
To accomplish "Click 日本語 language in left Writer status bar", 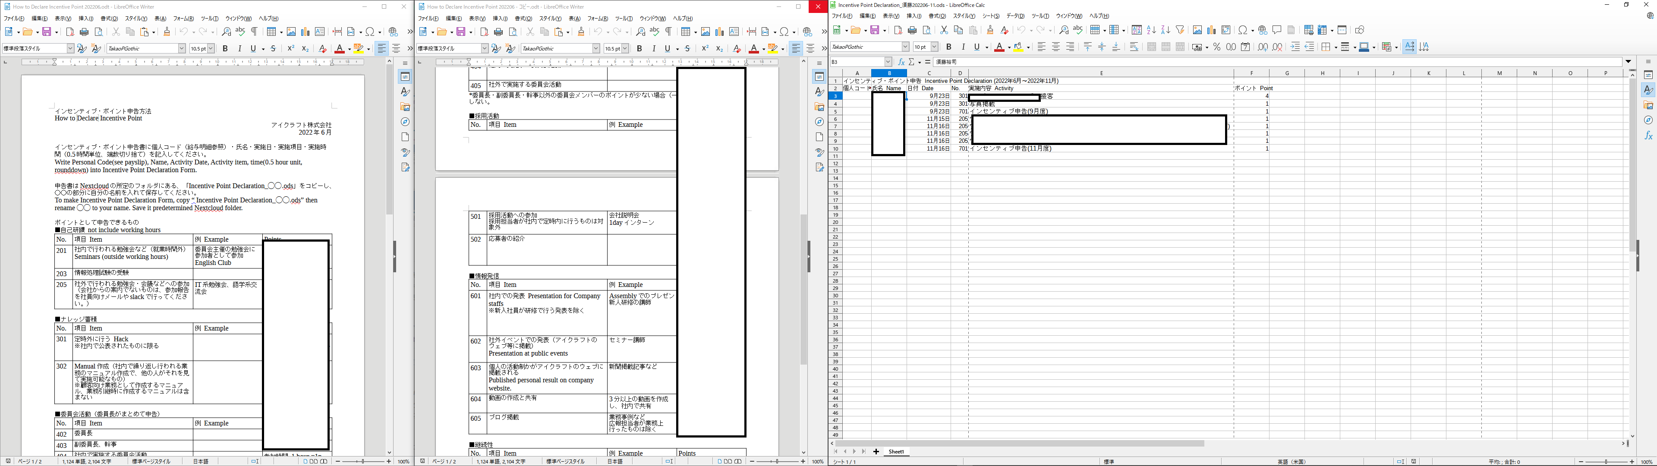I will point(201,462).
